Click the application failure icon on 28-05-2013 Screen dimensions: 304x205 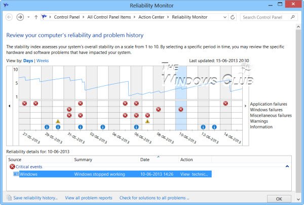pos(35,104)
